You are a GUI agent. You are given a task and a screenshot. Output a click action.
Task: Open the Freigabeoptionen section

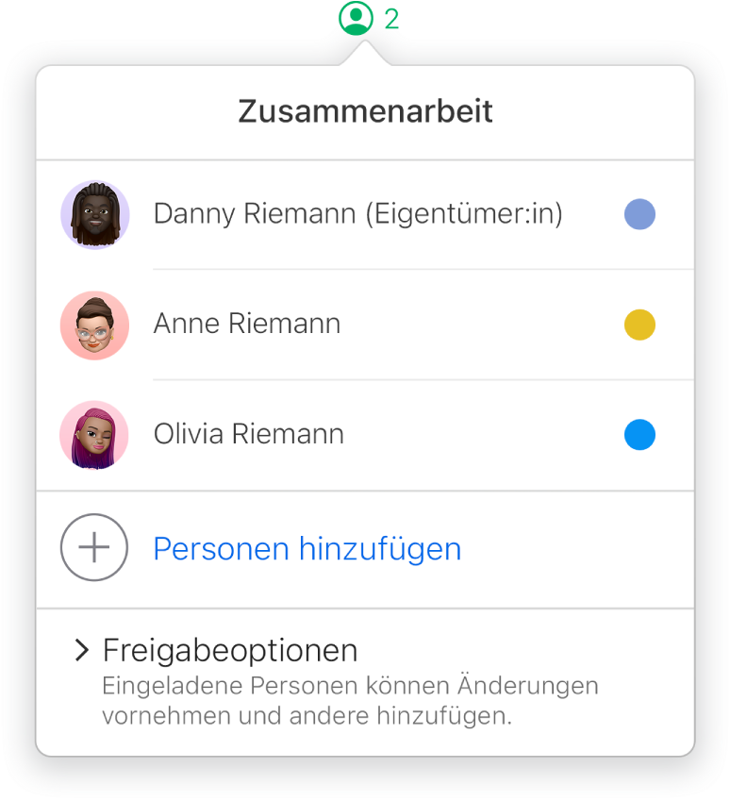click(231, 650)
